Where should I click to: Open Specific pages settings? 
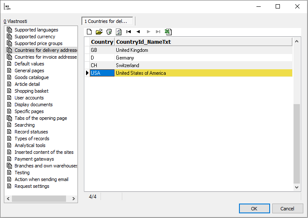click(x=29, y=111)
